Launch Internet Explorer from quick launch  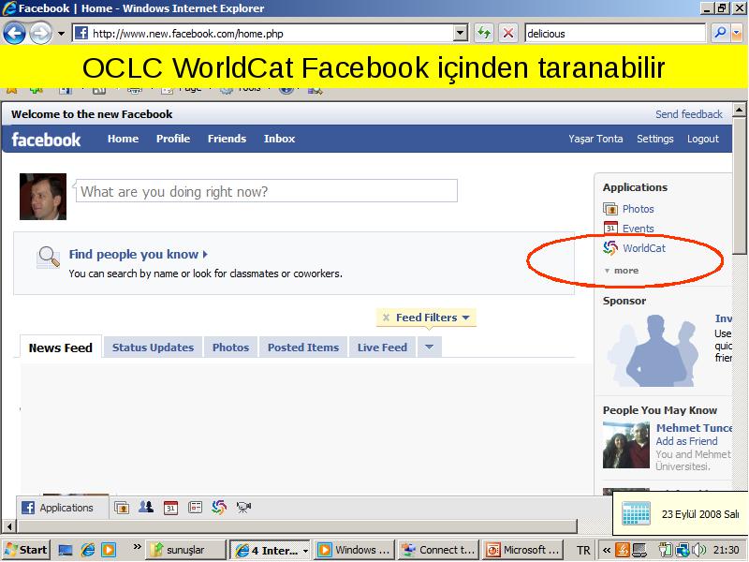87,550
